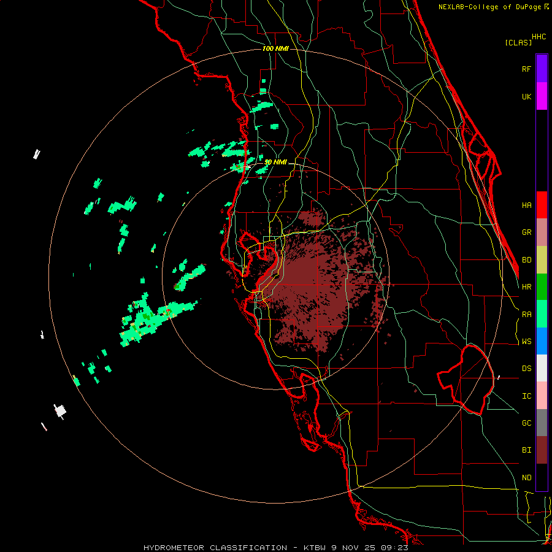This screenshot has height=552, width=552.
Task: Click the UK magenta legend swatch
Action: 542,96
